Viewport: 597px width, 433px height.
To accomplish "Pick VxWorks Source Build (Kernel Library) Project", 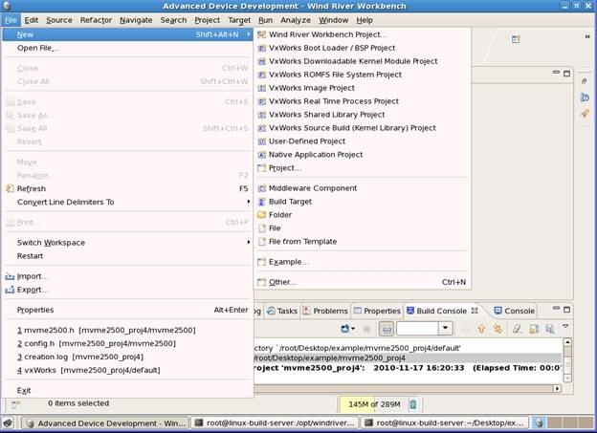I will 362,128.
